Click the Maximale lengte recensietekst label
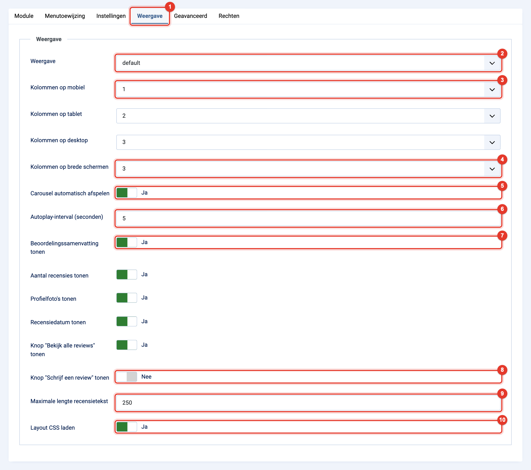This screenshot has width=531, height=470. (x=69, y=401)
